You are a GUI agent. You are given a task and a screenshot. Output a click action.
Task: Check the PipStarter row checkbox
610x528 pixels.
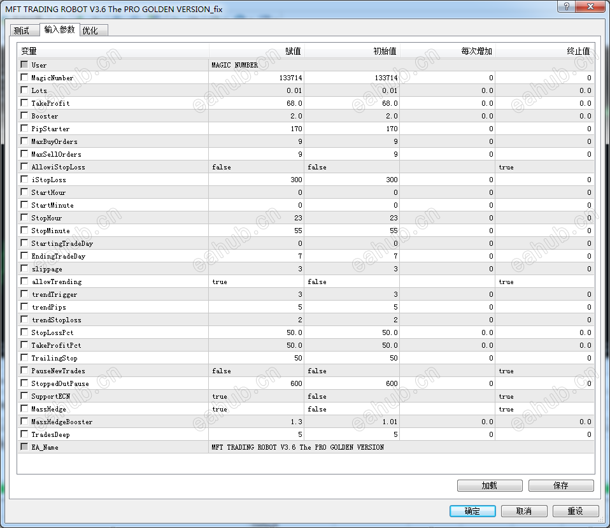coord(24,129)
